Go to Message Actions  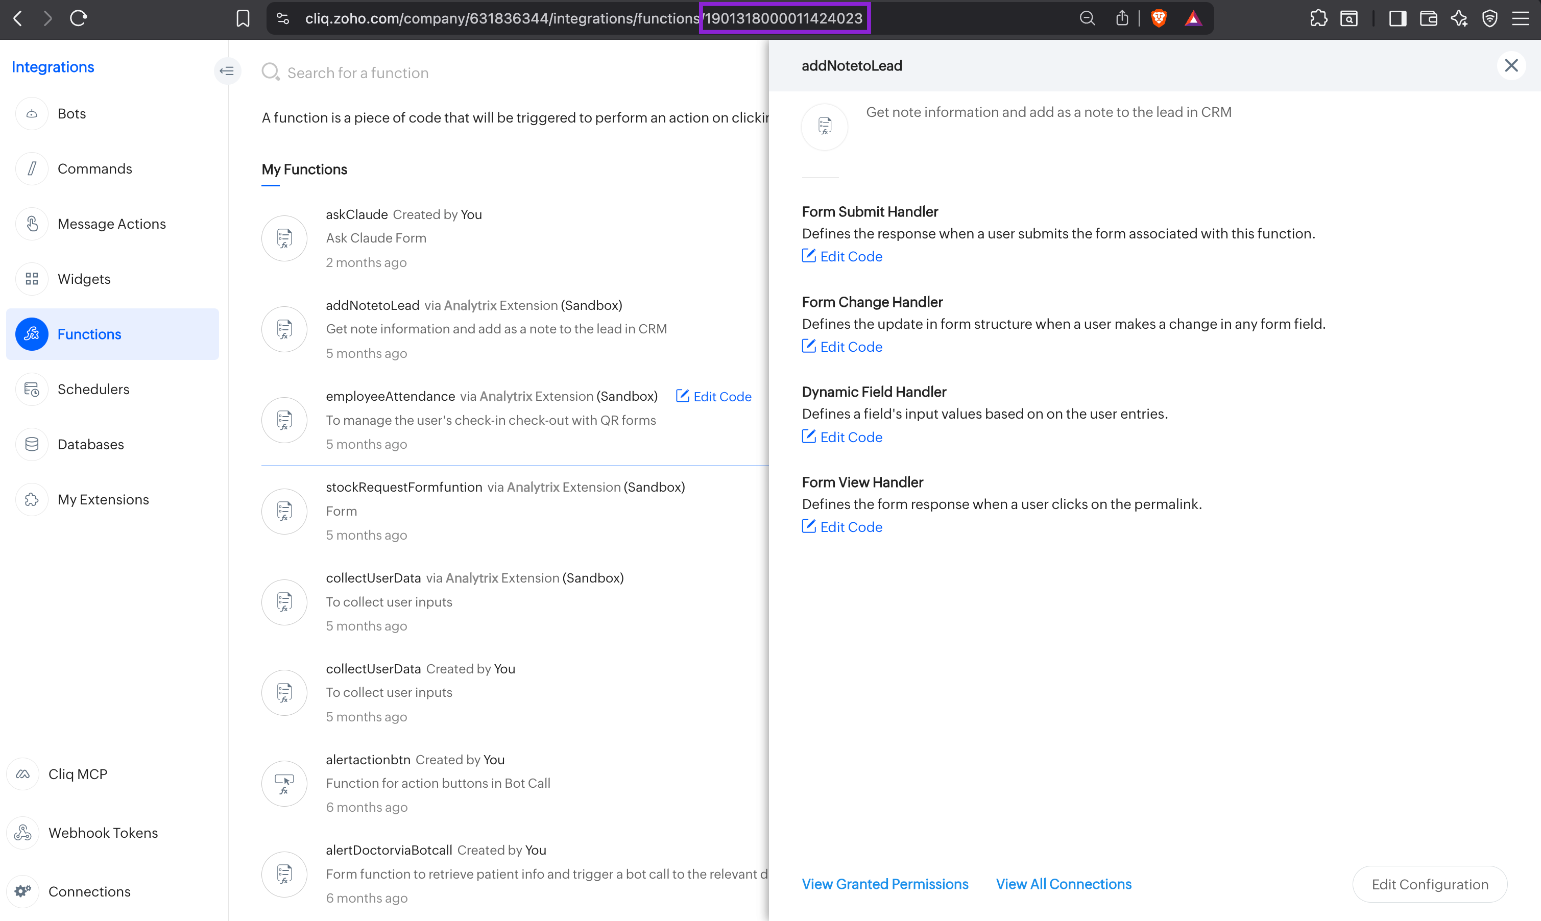click(x=112, y=224)
